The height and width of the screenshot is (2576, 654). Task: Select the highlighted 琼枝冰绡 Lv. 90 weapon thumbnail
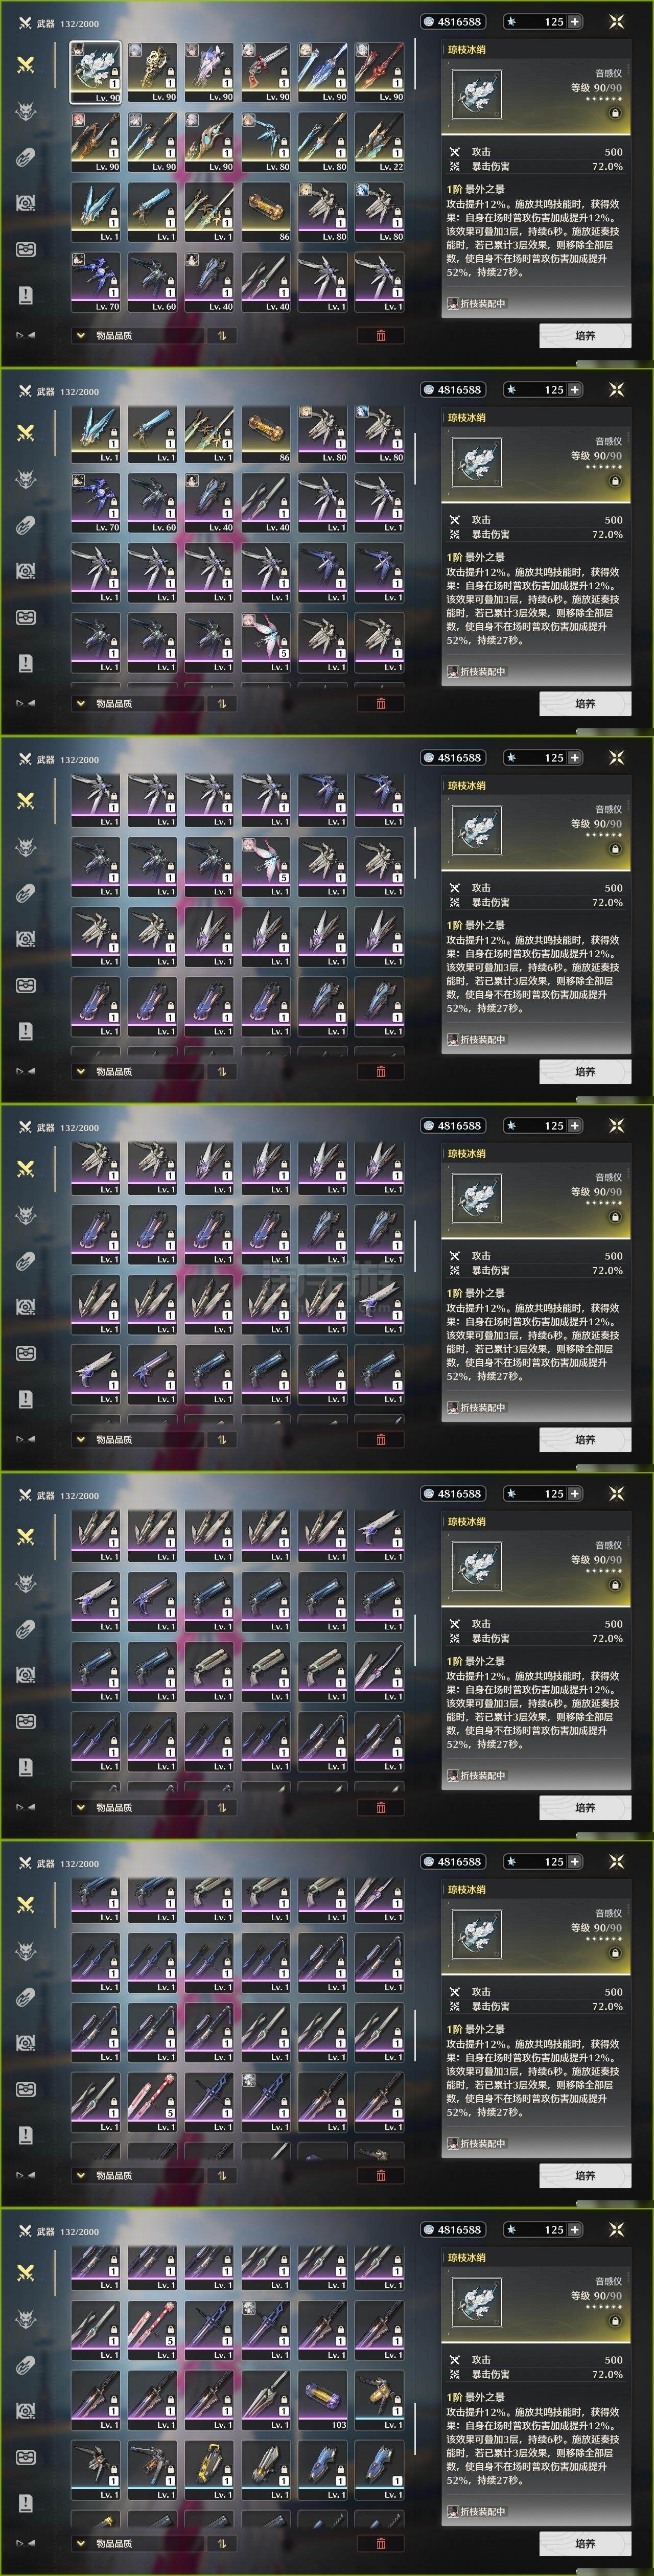tap(96, 72)
